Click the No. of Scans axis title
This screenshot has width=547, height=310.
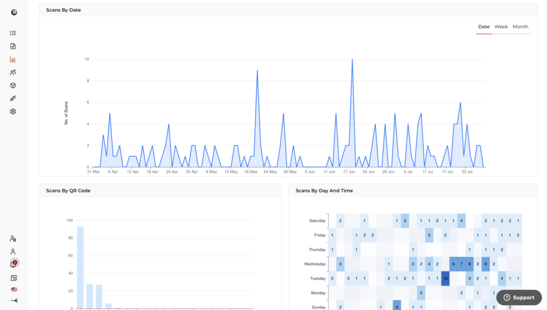click(x=66, y=113)
